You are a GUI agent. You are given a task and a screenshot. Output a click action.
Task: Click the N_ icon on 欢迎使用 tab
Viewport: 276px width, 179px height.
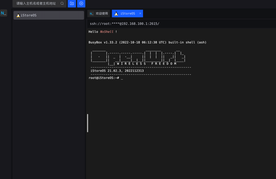point(91,14)
